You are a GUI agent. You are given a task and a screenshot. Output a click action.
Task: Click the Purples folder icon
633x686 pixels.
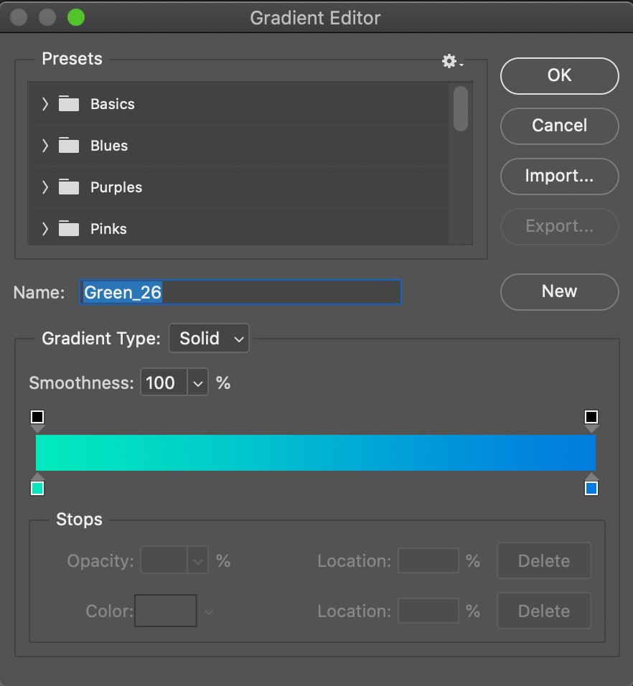tap(69, 187)
